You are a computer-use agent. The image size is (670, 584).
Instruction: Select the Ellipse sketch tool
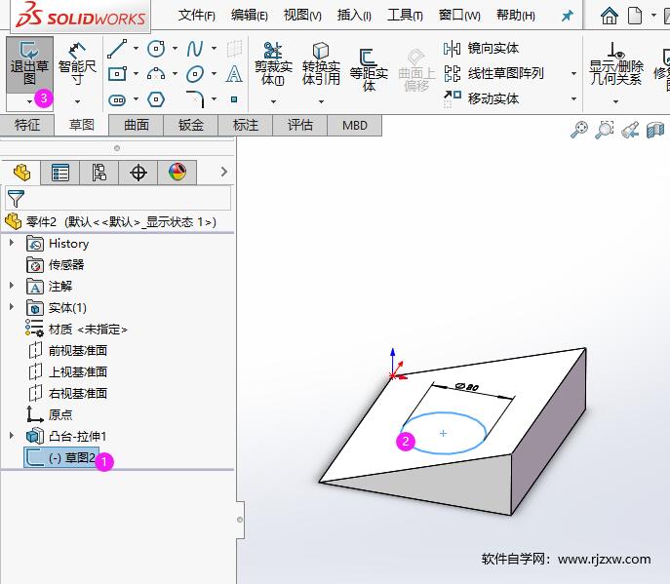click(x=195, y=74)
